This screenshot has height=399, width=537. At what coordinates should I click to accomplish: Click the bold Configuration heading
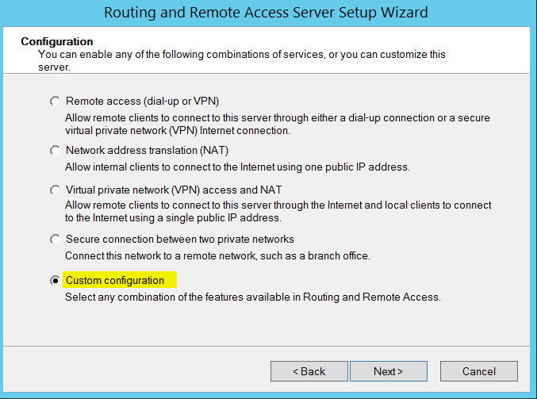click(57, 41)
